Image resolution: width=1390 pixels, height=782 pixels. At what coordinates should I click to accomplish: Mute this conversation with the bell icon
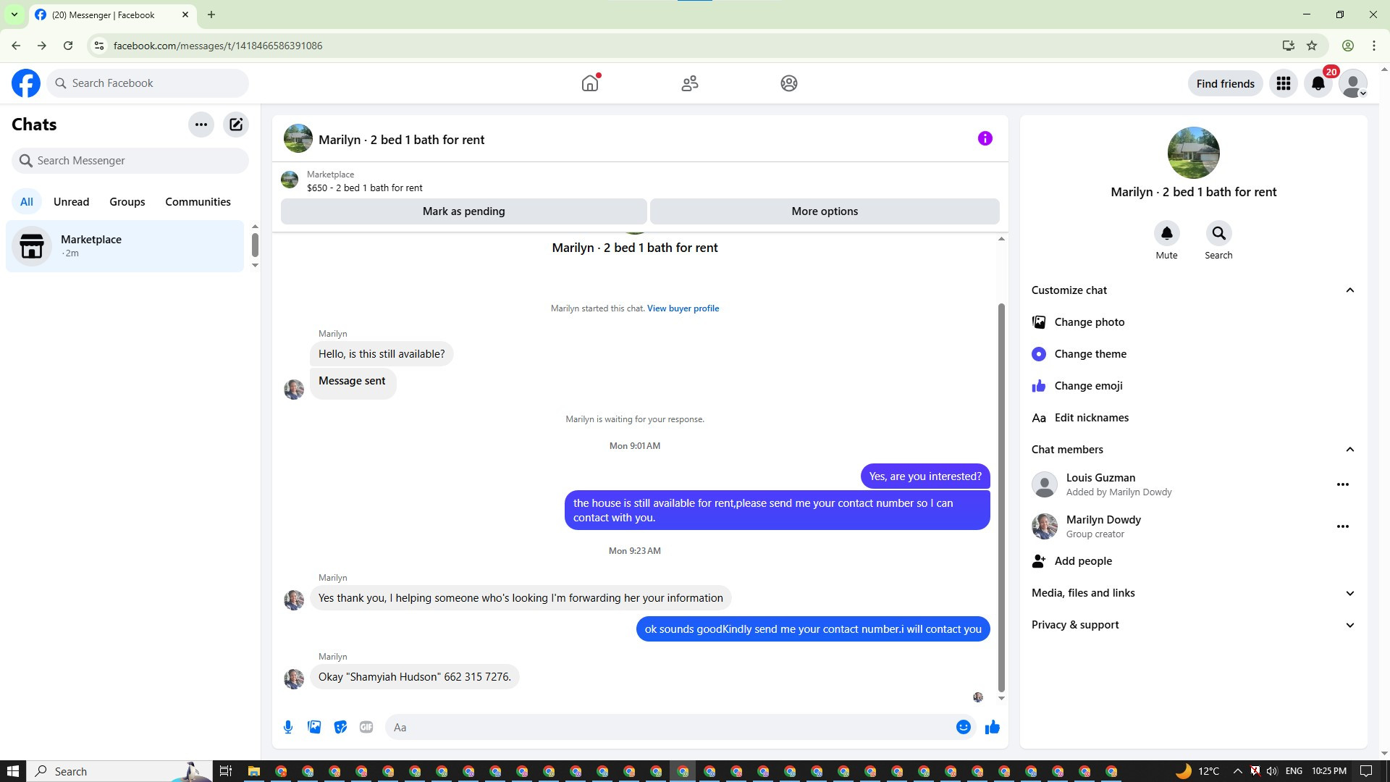pos(1166,233)
